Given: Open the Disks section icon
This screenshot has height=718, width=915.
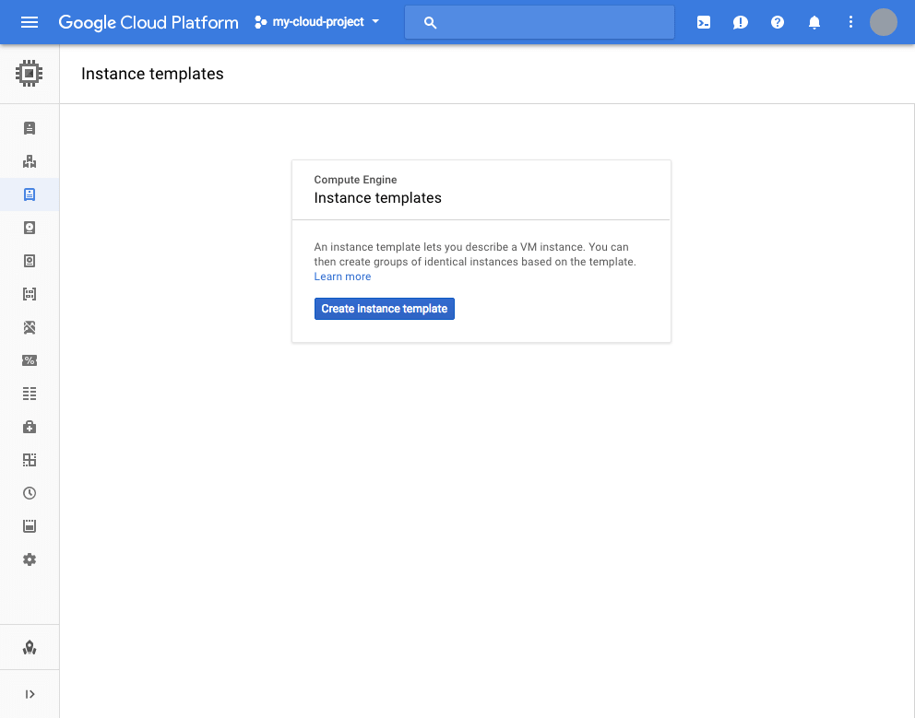Looking at the screenshot, I should [x=30, y=228].
